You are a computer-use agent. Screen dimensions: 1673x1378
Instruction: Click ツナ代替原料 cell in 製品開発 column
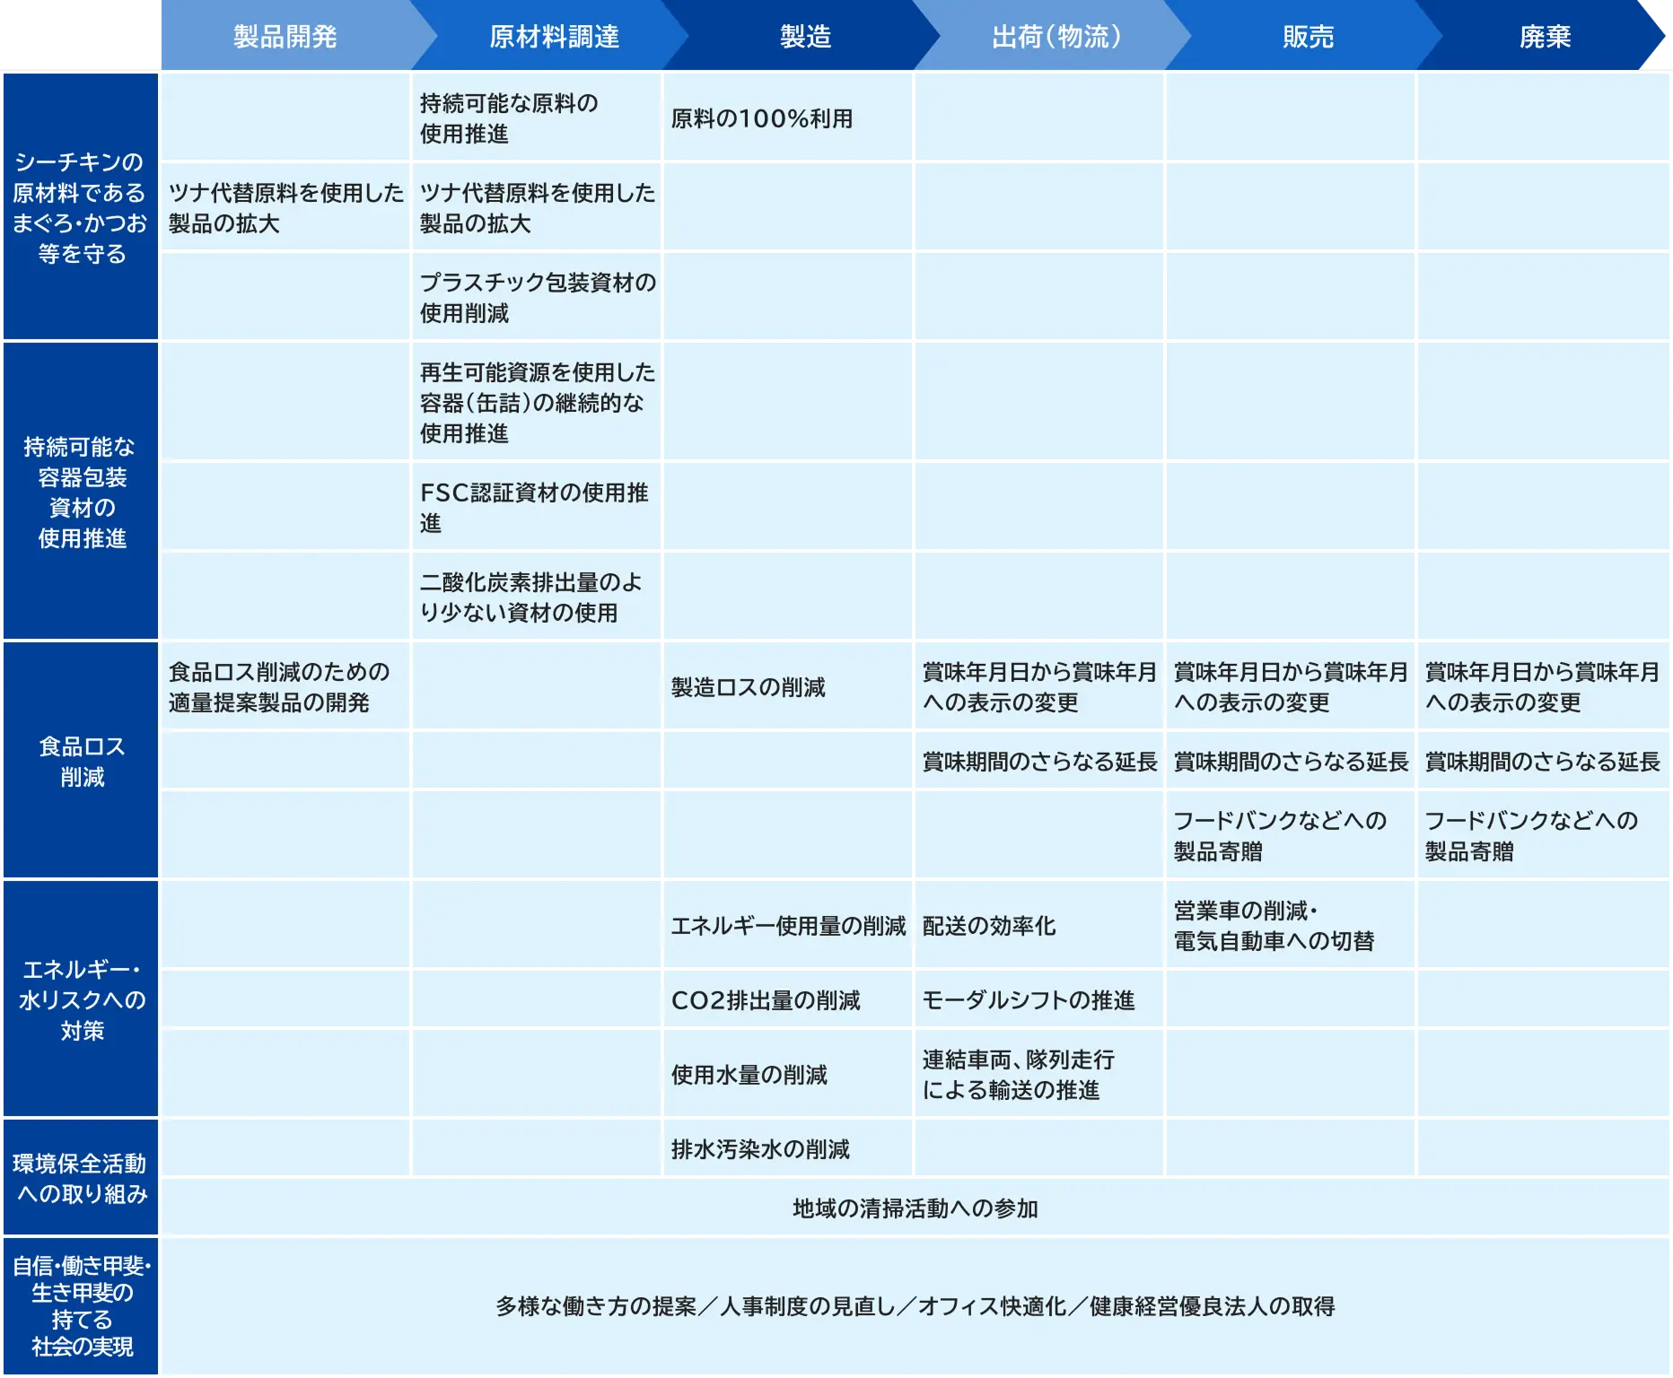(285, 207)
